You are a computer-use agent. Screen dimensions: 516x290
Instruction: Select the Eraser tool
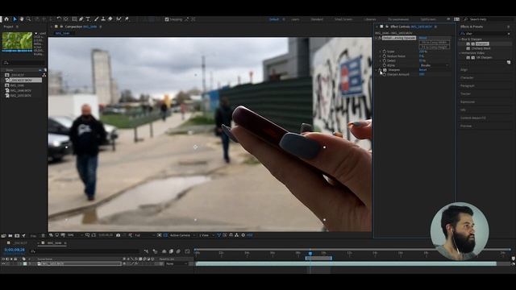[x=110, y=19]
